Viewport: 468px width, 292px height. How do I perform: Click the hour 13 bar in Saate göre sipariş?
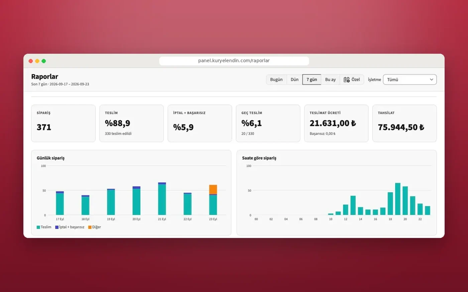coord(353,205)
